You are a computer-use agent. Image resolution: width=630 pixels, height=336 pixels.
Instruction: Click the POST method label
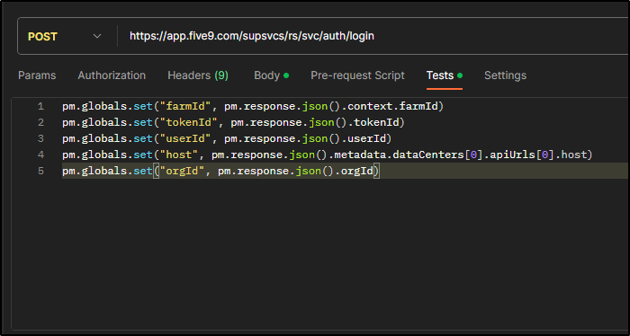click(42, 37)
